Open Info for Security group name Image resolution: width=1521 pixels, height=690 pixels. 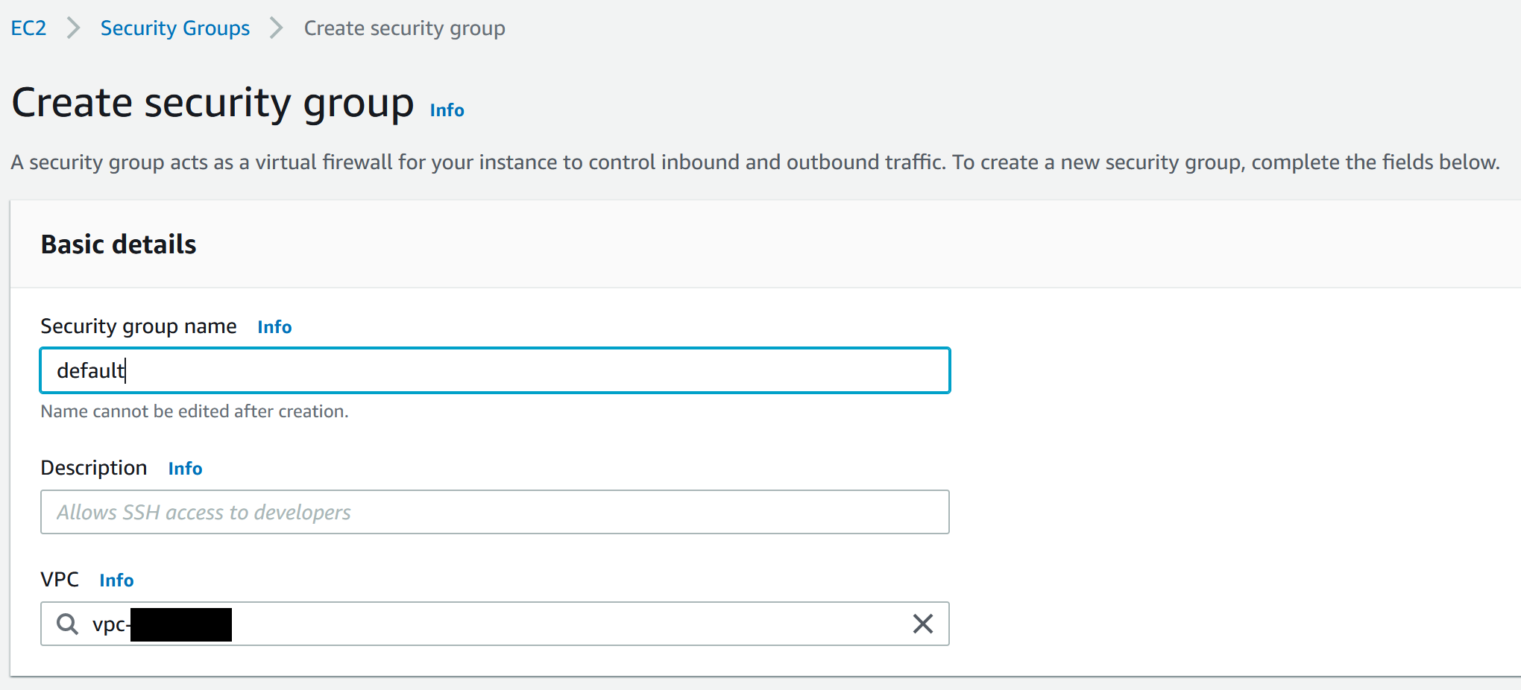274,327
